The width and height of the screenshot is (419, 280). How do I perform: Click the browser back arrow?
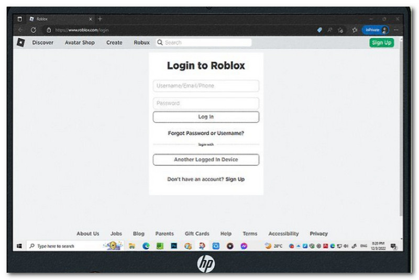point(20,30)
